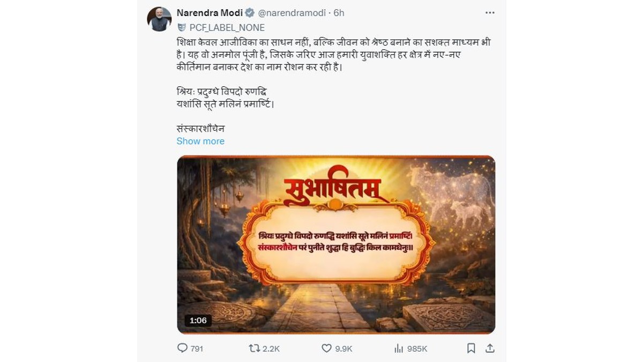The image size is (643, 362).
Task: Play the Subhashitam video
Action: point(336,245)
